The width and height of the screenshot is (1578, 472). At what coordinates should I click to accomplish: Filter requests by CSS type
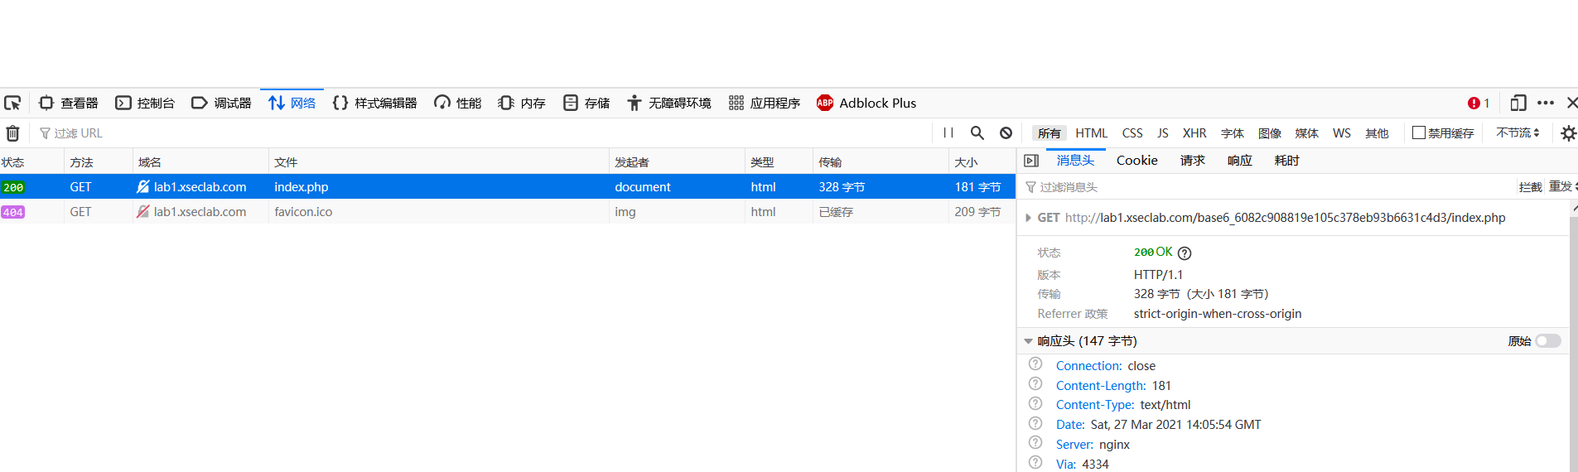(x=1132, y=133)
